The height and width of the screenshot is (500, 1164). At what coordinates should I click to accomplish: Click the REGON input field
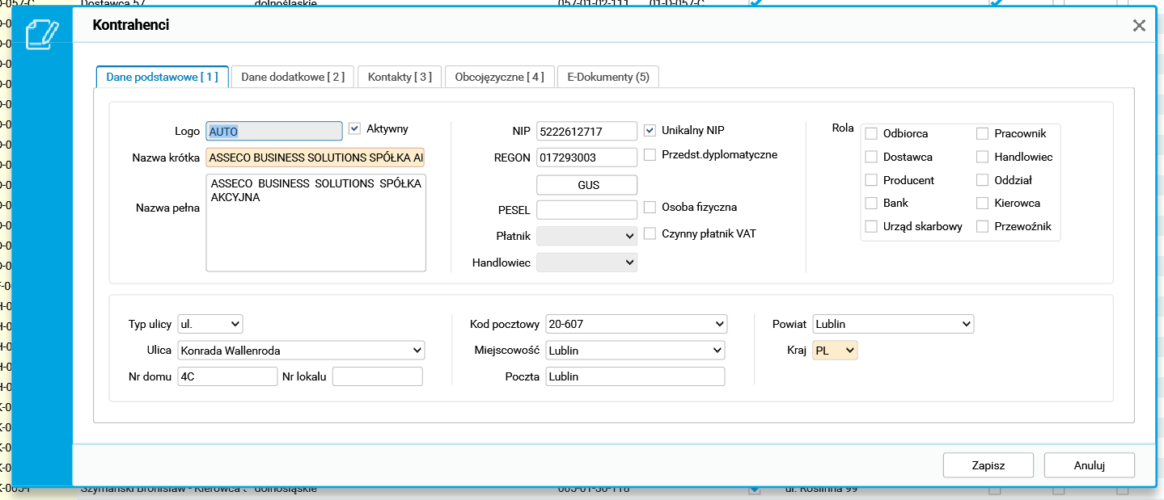coord(587,158)
